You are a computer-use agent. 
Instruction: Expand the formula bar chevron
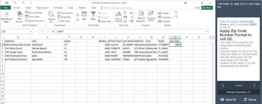207,32
